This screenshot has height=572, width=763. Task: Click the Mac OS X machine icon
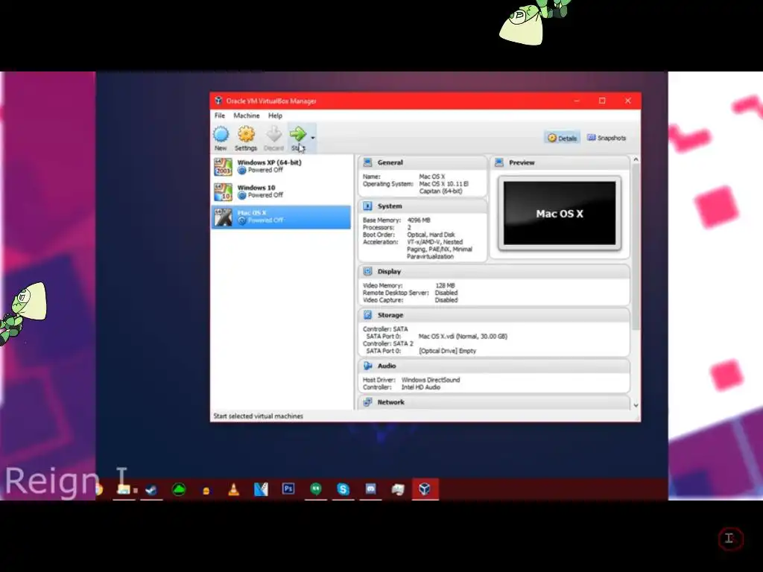(x=223, y=217)
